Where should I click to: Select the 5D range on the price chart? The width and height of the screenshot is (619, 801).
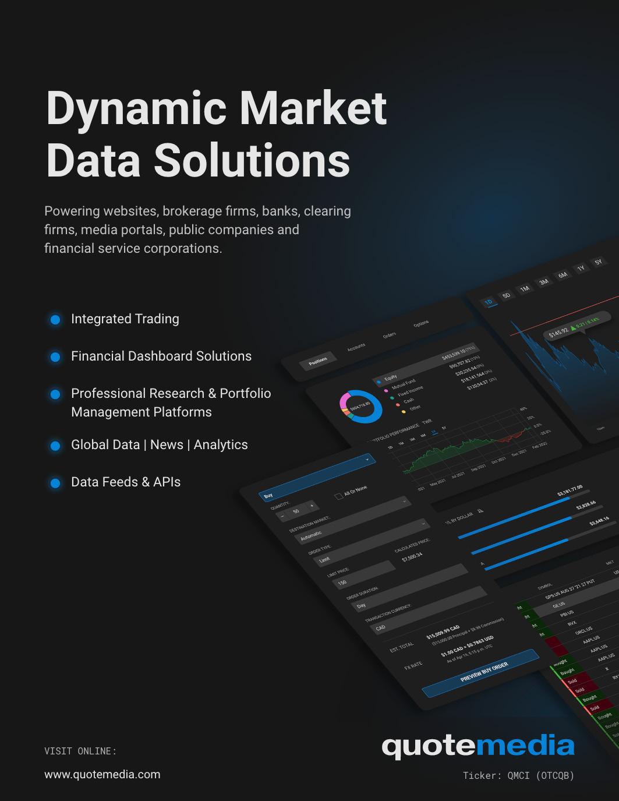pyautogui.click(x=507, y=295)
